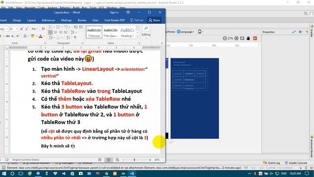Open ribbon display options
Screen dimensions: 314x177
pyautogui.click(x=128, y=12)
